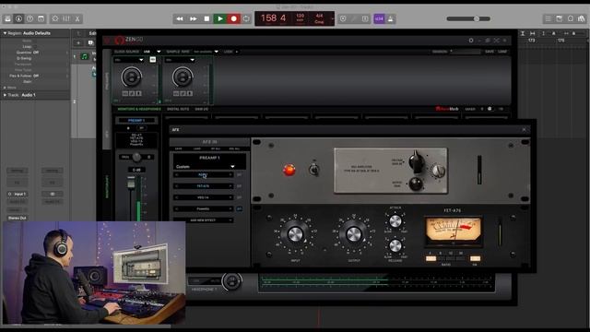This screenshot has height=332, width=590.
Task: Toggle bypass button on the VEQ-1A slot
Action: point(240,197)
